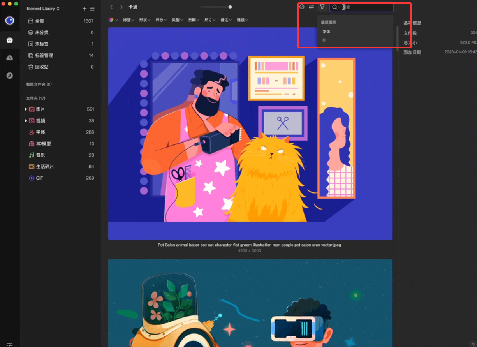This screenshot has height=347, width=477.
Task: Open the 形状 filter dropdown
Action: (145, 20)
